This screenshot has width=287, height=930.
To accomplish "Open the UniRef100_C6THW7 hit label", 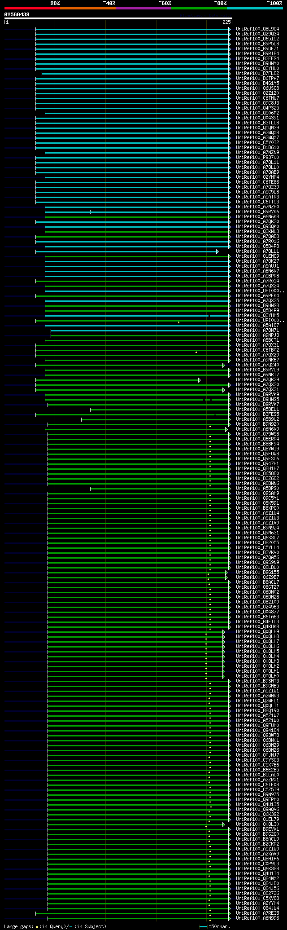I will (x=257, y=98).
